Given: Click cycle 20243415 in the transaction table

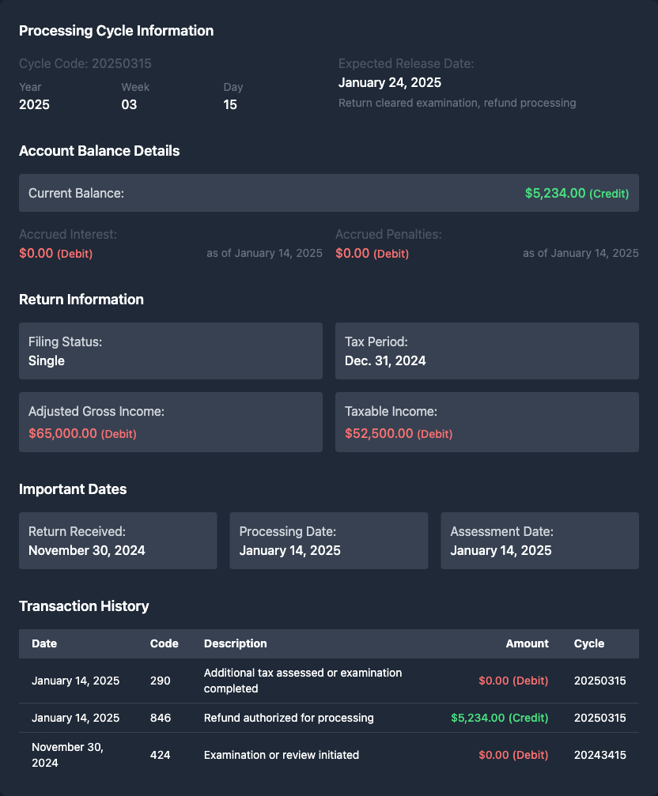Looking at the screenshot, I should [x=599, y=755].
